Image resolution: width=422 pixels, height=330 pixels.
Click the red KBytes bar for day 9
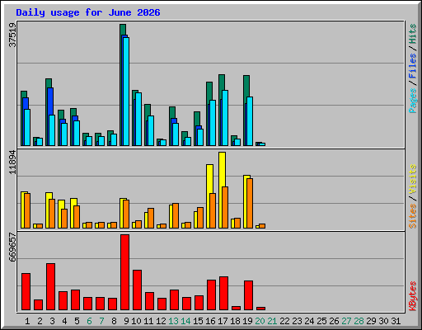[x=124, y=272]
